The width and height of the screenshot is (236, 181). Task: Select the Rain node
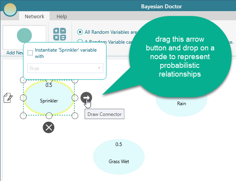coord(182,104)
